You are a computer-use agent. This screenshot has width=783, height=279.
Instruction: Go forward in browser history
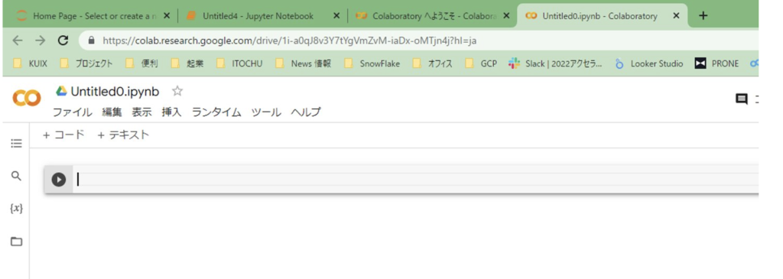click(x=41, y=41)
